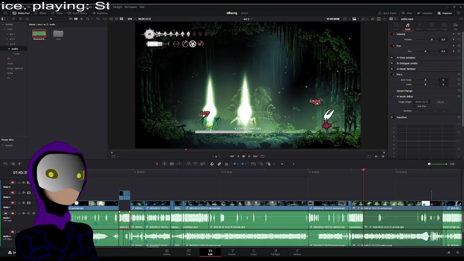Stop playback in the viewer
The image size is (464, 261).
244,156
